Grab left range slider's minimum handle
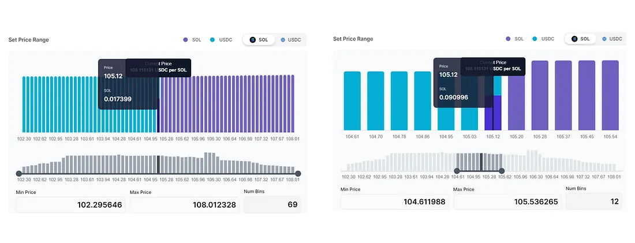 tap(18, 173)
